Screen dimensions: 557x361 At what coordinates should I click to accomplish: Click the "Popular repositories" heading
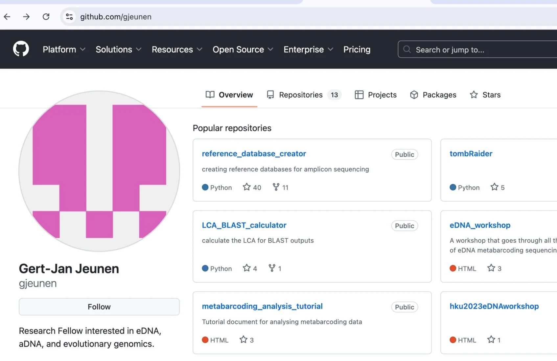[232, 128]
